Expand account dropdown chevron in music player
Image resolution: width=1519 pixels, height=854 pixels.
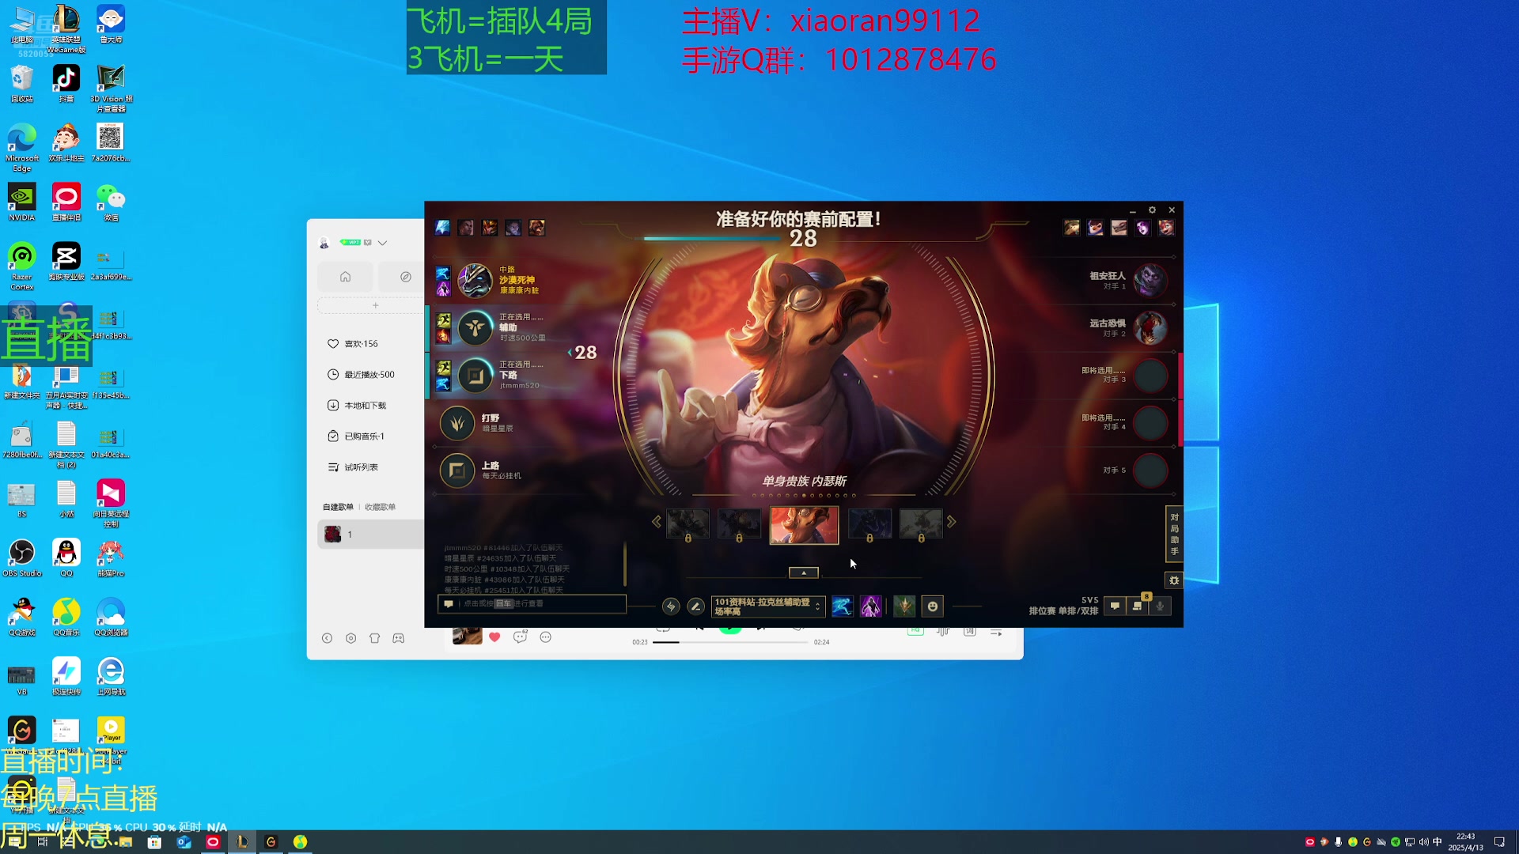382,243
